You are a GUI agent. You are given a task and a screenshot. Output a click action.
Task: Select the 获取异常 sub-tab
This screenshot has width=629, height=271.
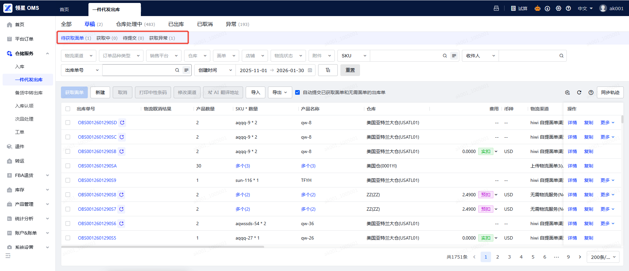click(162, 38)
